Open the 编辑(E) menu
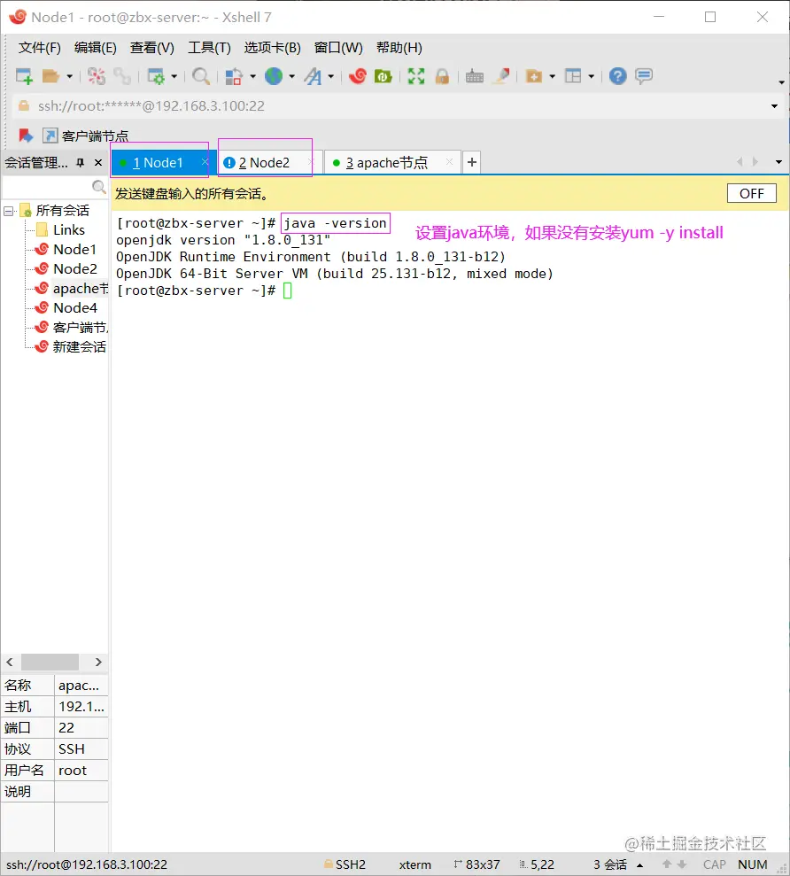The height and width of the screenshot is (876, 790). pyautogui.click(x=96, y=48)
